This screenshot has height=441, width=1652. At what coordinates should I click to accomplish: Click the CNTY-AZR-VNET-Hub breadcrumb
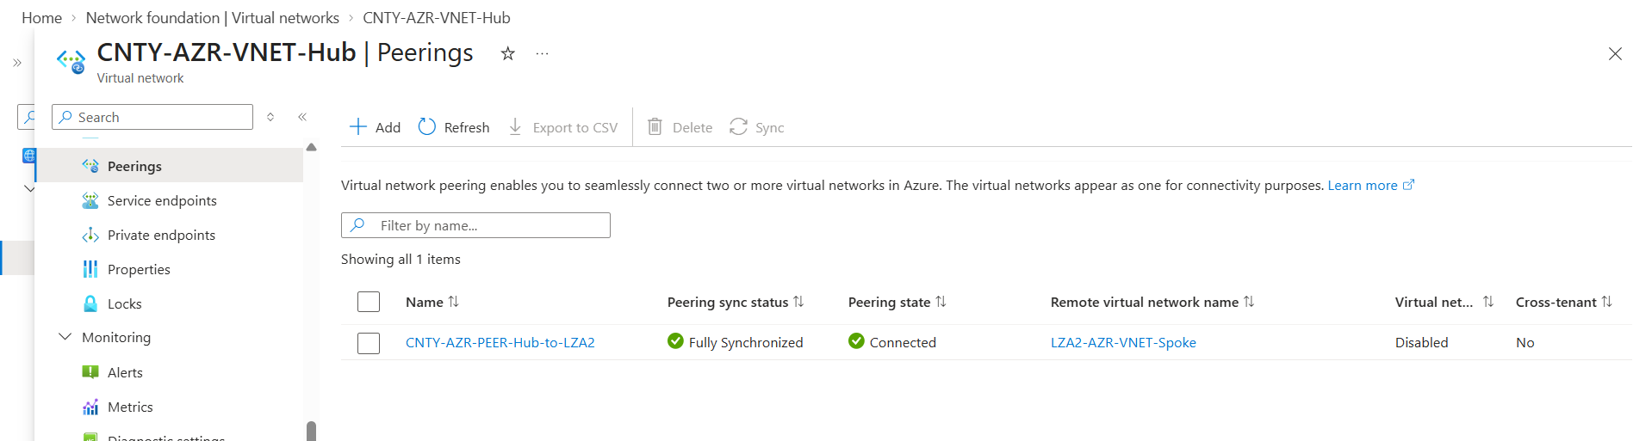pos(437,17)
